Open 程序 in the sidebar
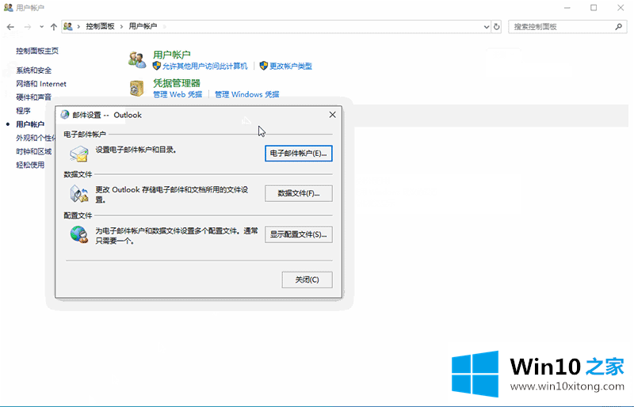634x407 pixels. 23,111
